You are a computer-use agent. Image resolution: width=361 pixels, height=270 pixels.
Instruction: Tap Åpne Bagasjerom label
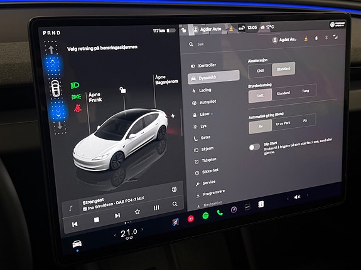pos(166,80)
